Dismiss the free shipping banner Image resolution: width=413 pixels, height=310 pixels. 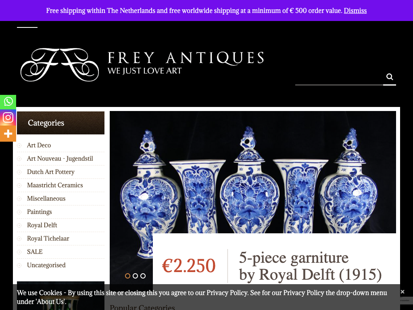click(x=355, y=10)
